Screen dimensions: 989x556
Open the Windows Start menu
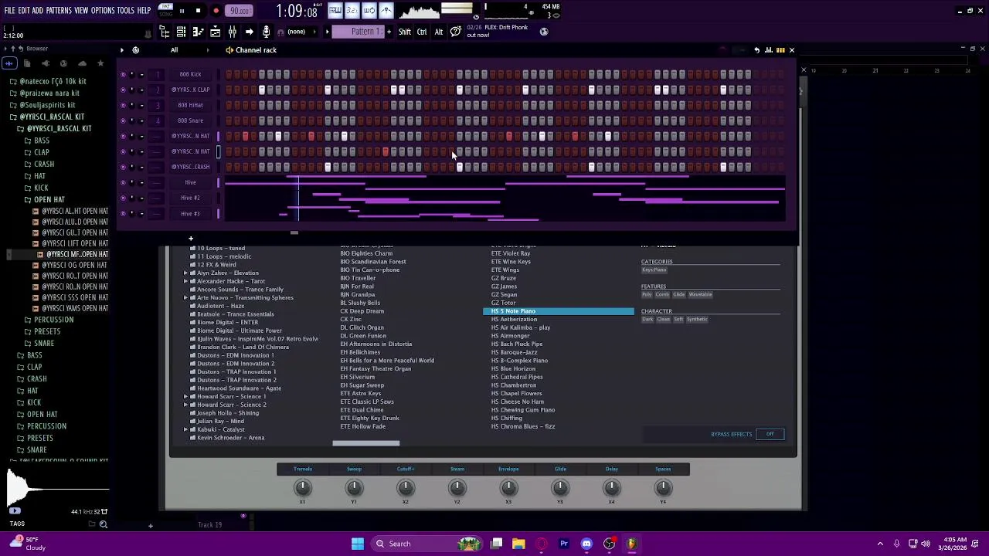coord(358,544)
